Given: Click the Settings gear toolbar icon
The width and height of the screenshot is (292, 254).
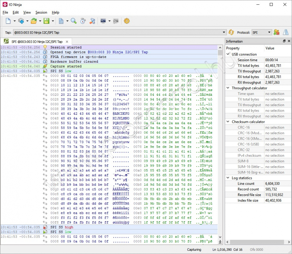Looking at the screenshot, I should point(127,21).
